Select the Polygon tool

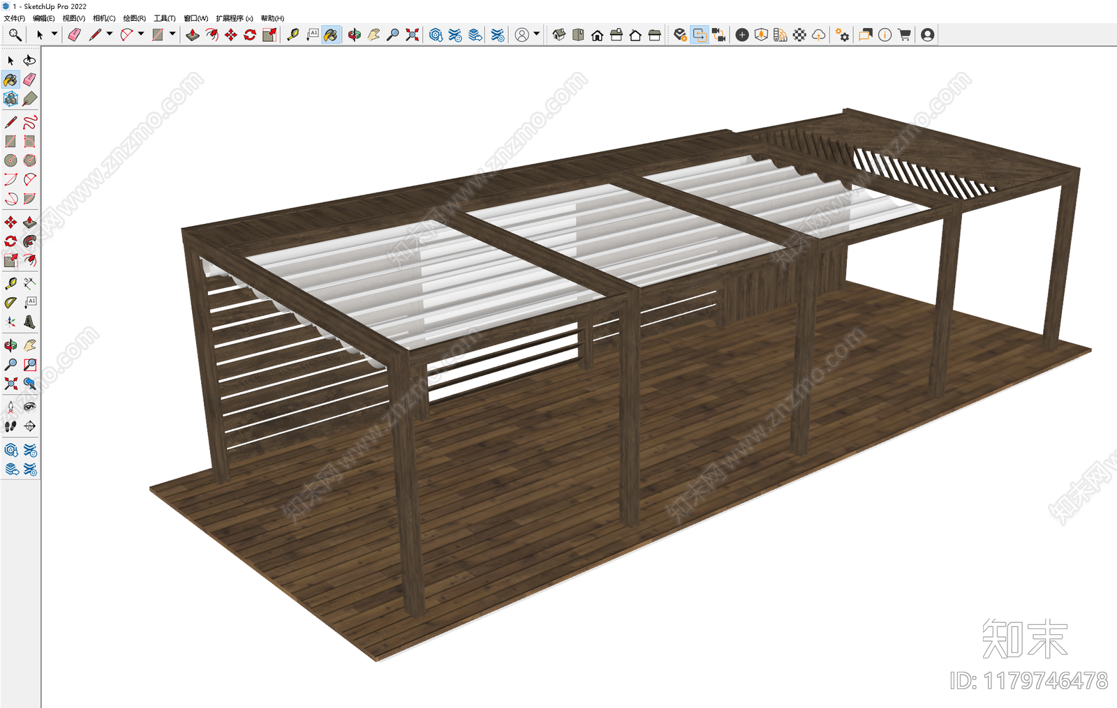pyautogui.click(x=29, y=160)
